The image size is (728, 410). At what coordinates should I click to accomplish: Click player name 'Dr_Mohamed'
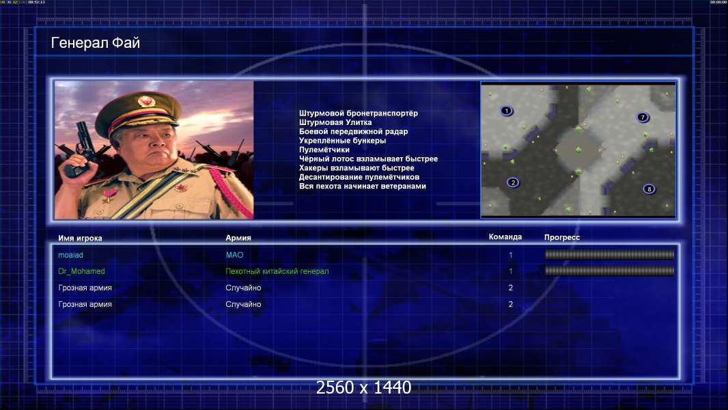[81, 271]
